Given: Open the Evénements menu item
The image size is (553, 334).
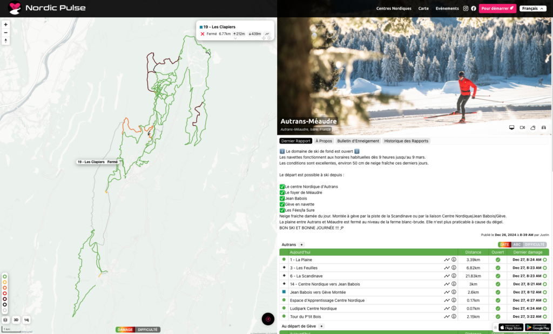Looking at the screenshot, I should [447, 9].
